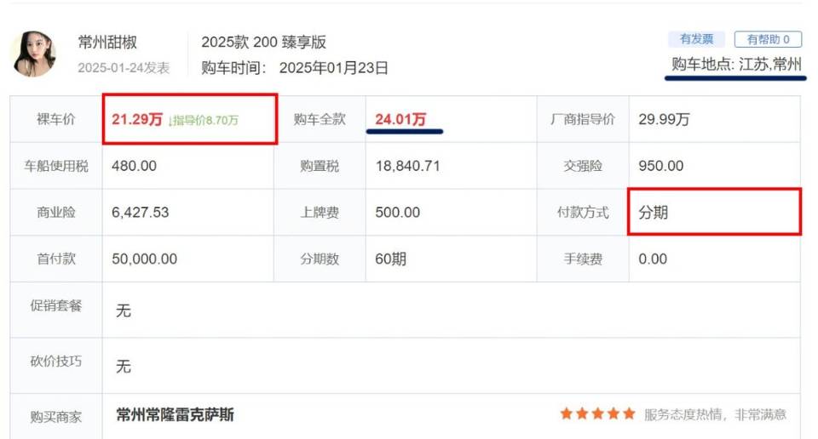Screen dimensions: 818x439
Task: Select the 分期 payment method value
Action: [x=654, y=213]
